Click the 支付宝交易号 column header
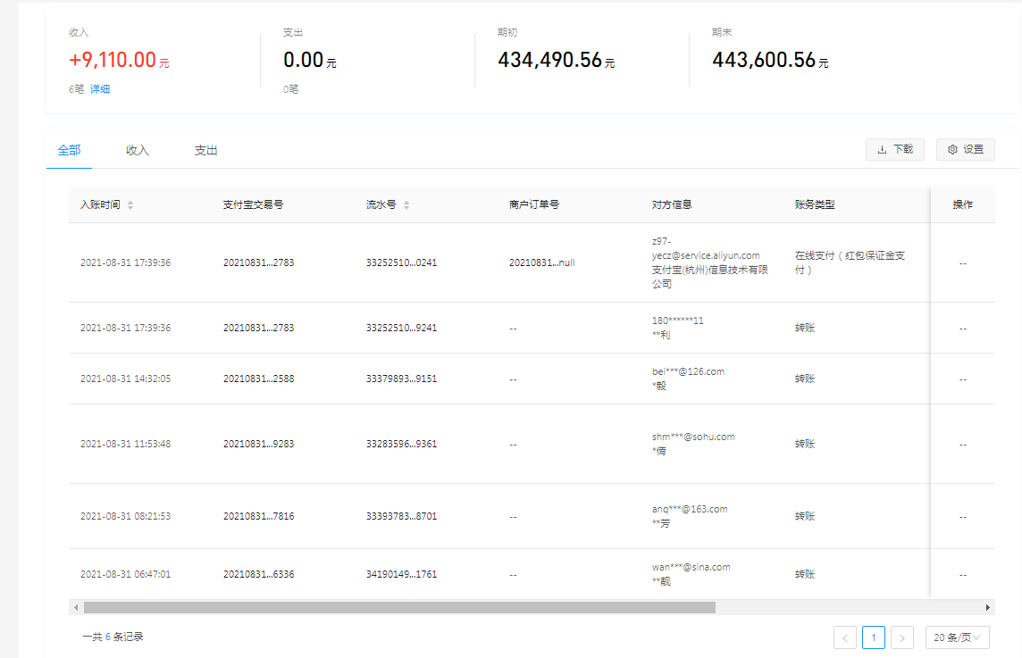1022x658 pixels. point(253,204)
